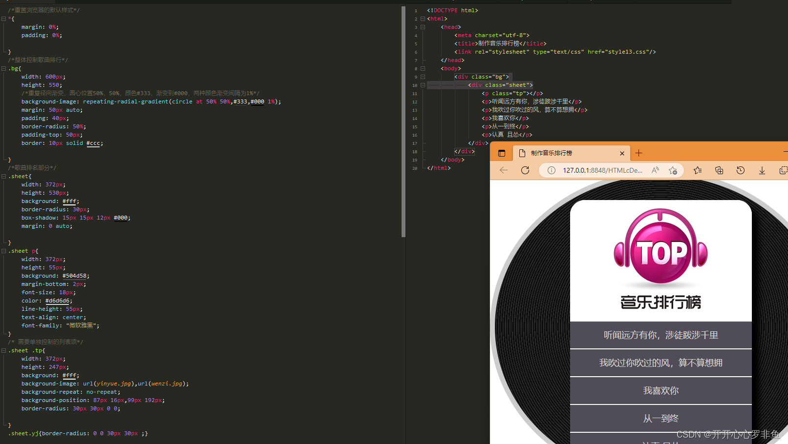Collapse the .sheet CSS rule block
The width and height of the screenshot is (788, 444).
tap(4, 177)
